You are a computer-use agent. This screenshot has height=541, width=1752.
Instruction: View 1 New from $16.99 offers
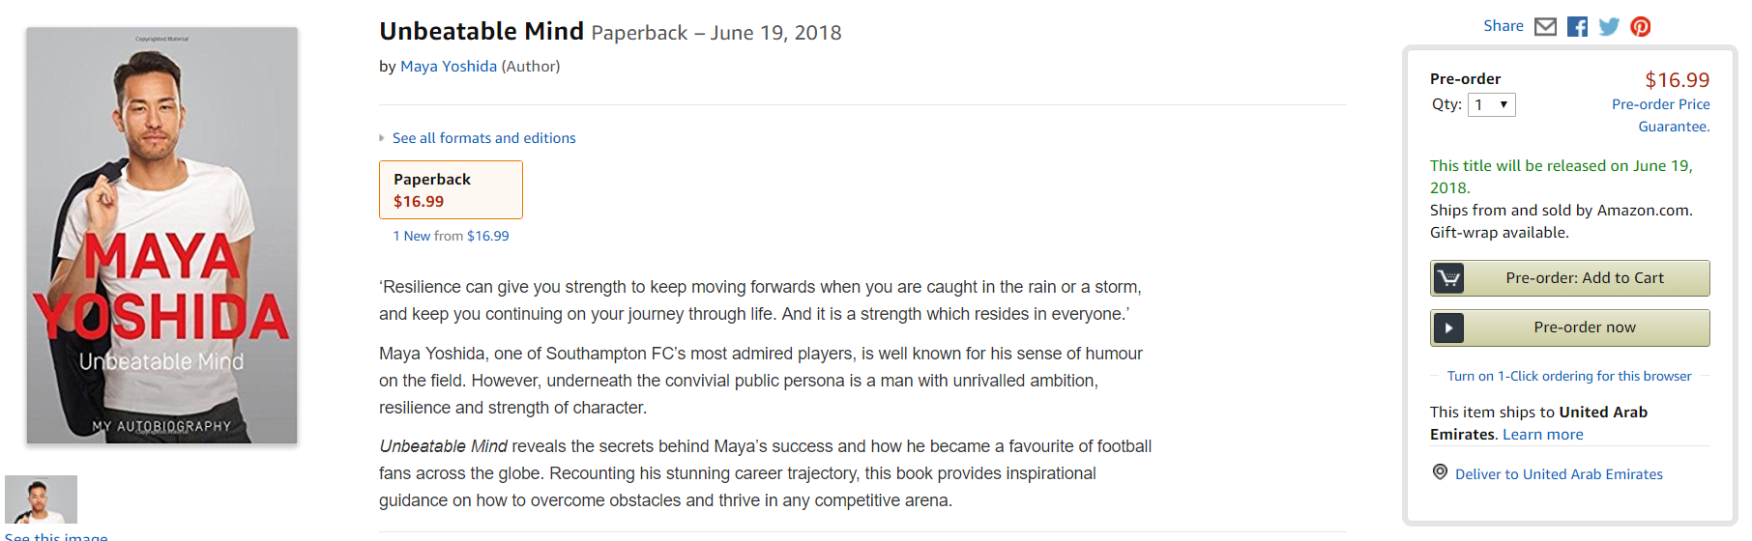[x=451, y=236]
